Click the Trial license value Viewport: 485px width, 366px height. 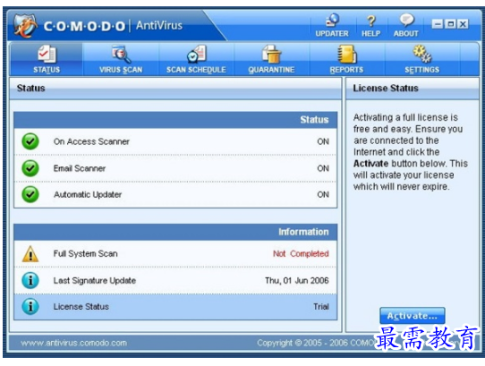[x=321, y=306]
